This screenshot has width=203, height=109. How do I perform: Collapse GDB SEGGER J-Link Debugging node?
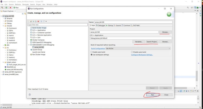tap(29, 45)
